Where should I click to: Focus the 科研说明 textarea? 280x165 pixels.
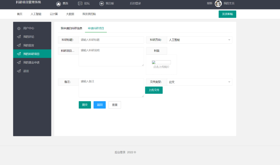tap(111, 57)
